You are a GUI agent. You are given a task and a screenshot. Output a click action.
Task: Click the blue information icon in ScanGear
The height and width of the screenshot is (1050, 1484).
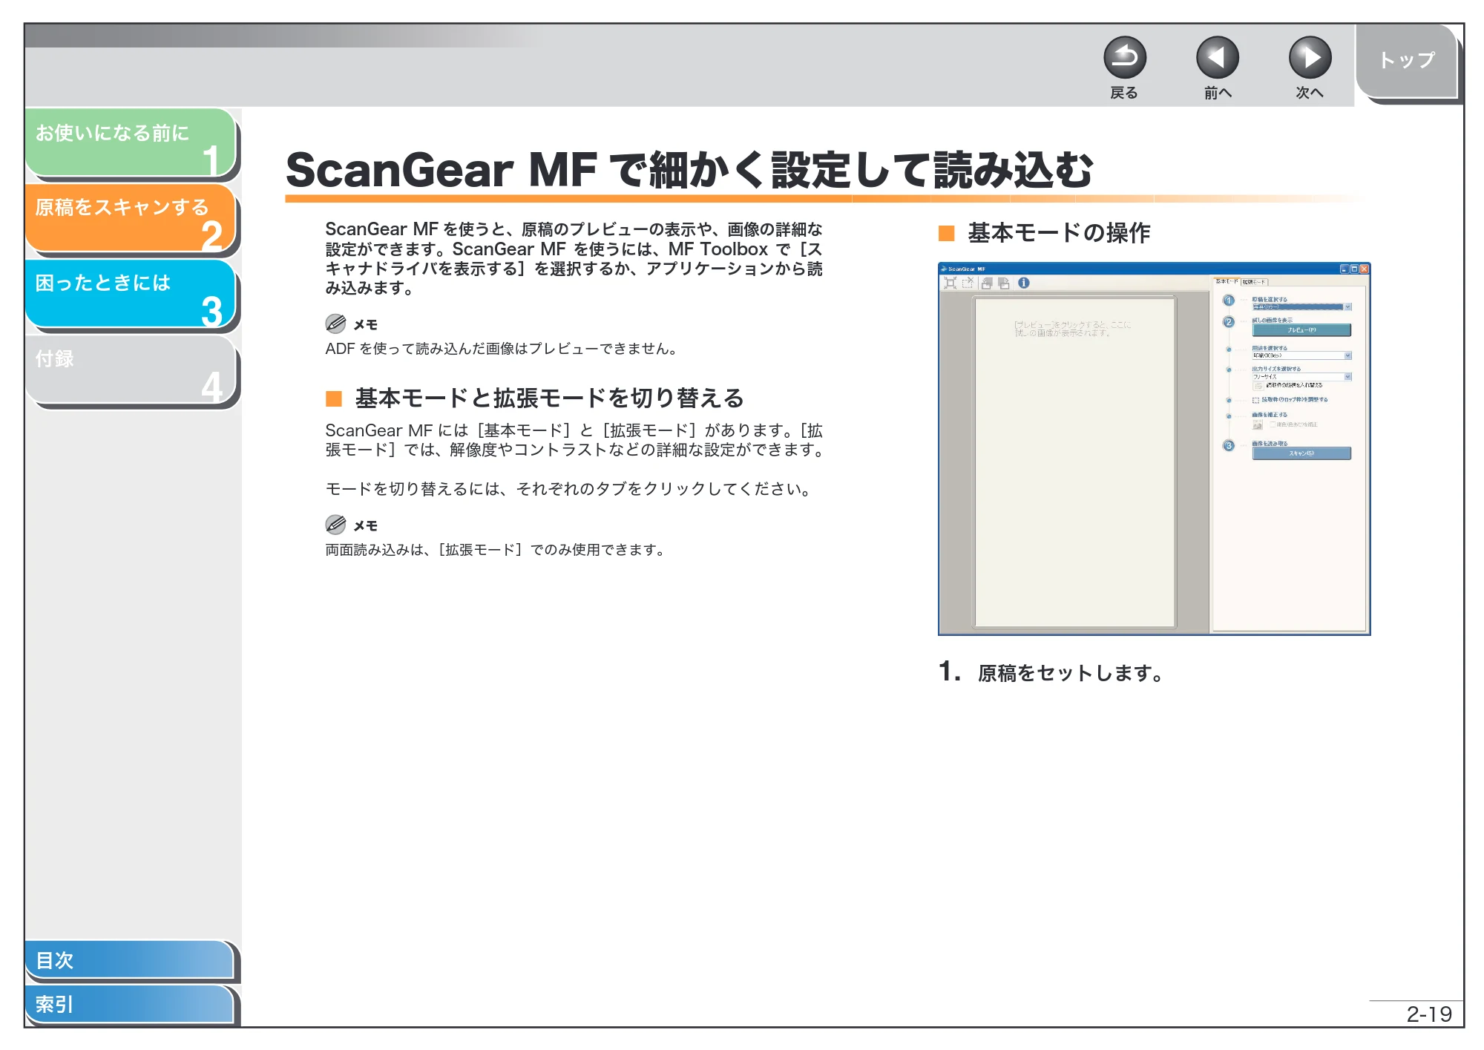(x=1024, y=283)
